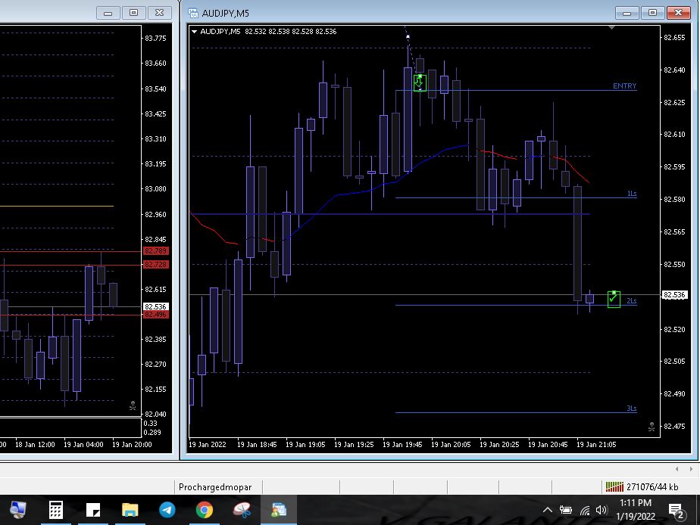This screenshot has height=525, width=700.
Task: Select the ENTRY line label
Action: coord(624,86)
